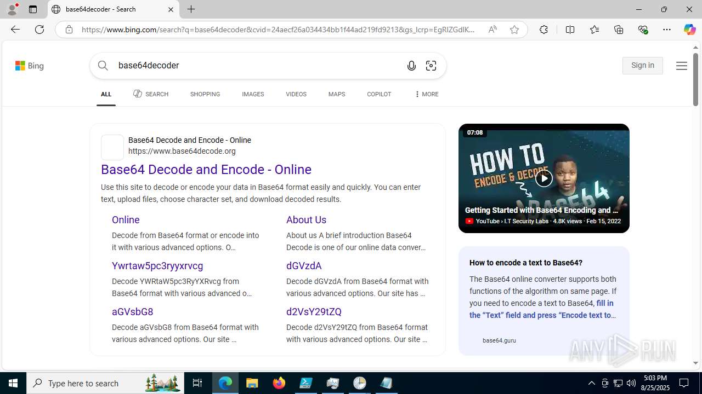Click the Edge profile icon
The image size is (702, 394).
click(12, 9)
